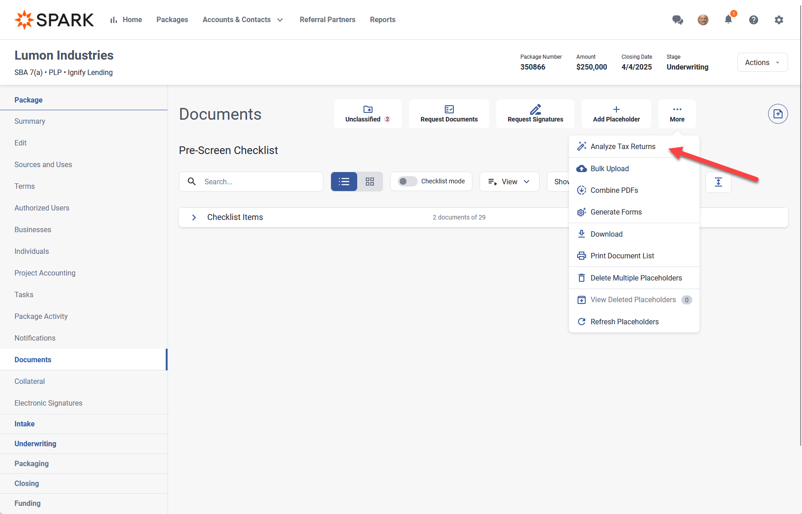
Task: Select View Deleted Placeholders option
Action: point(634,299)
